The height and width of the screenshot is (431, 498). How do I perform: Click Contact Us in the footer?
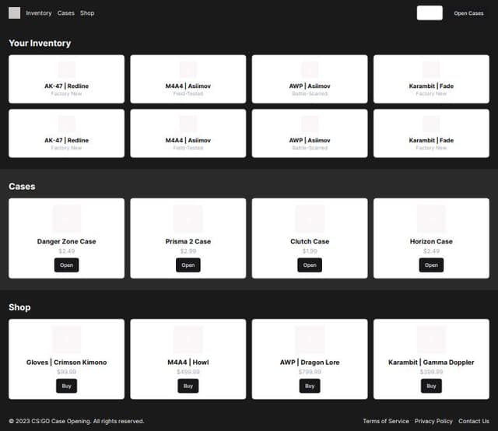(x=474, y=421)
